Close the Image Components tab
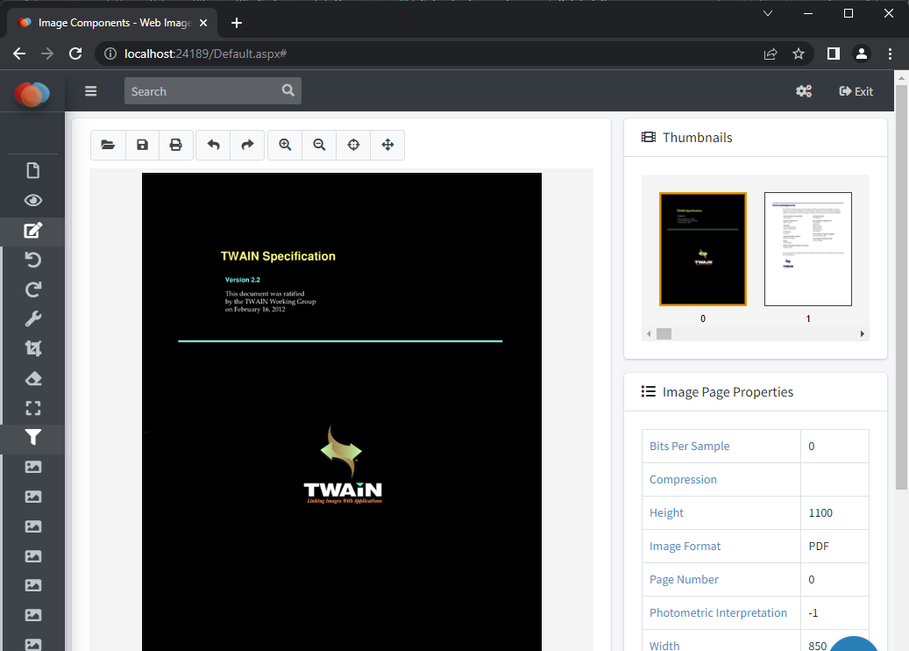Image resolution: width=909 pixels, height=651 pixels. pyautogui.click(x=203, y=23)
